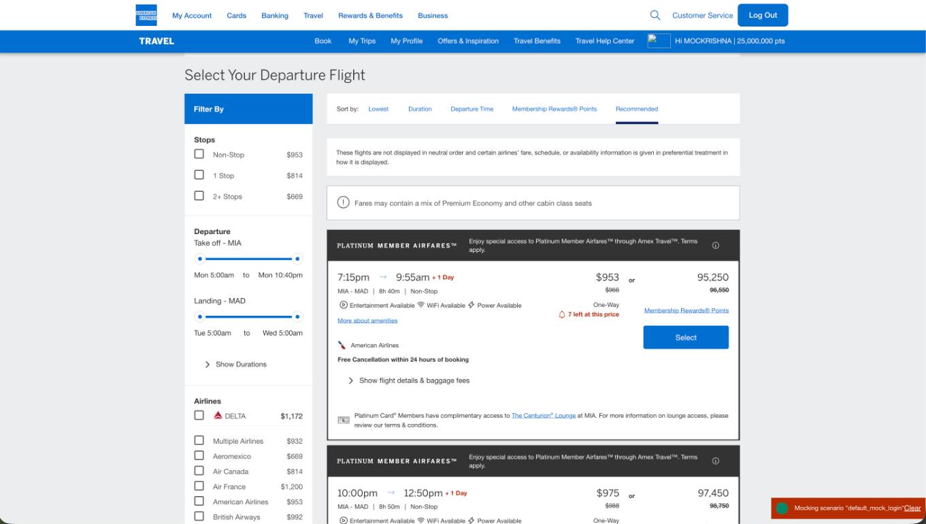
Task: Select the Recommended sort tab
Action: click(637, 109)
